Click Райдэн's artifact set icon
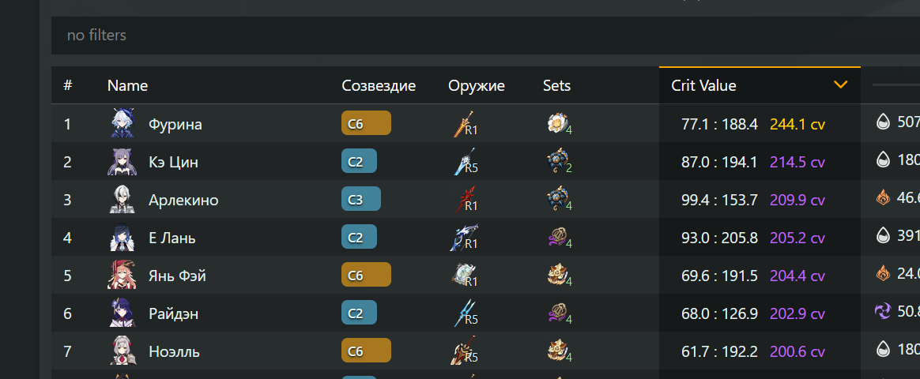 point(558,313)
